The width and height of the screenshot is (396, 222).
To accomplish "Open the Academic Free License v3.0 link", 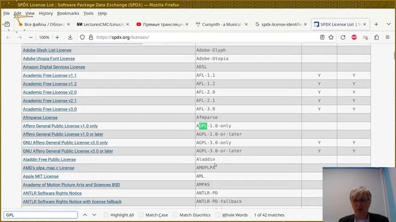I will click(49, 109).
